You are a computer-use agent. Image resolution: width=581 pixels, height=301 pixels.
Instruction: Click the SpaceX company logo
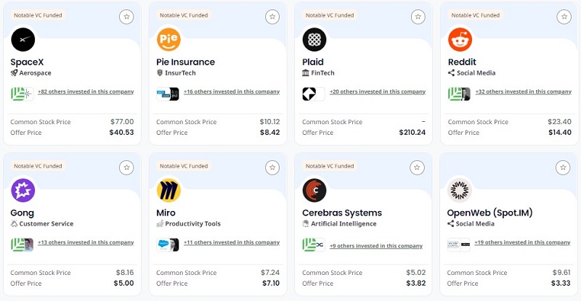pos(23,39)
